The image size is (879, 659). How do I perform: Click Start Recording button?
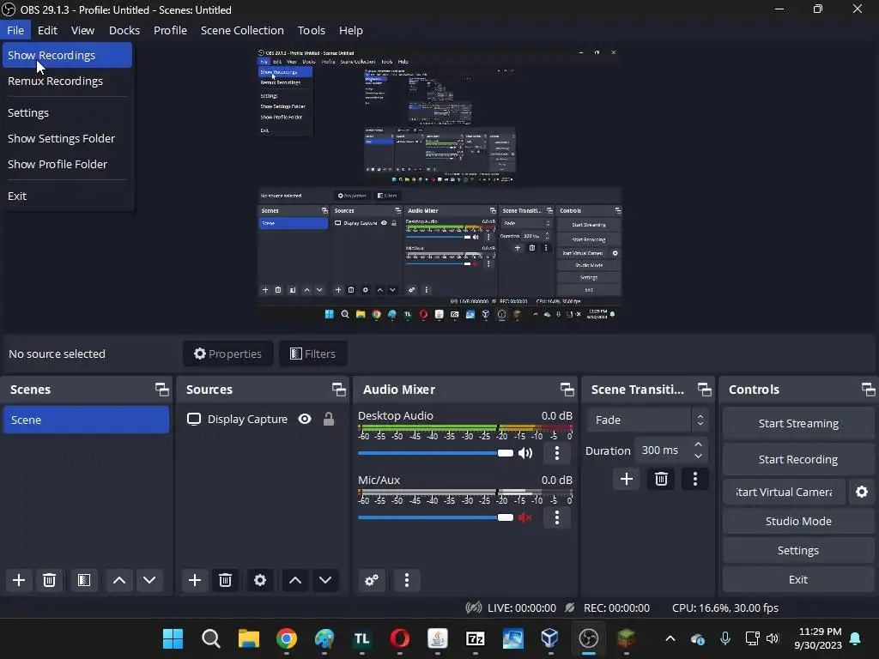coord(798,459)
